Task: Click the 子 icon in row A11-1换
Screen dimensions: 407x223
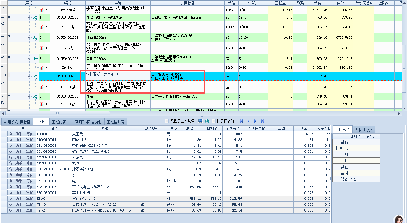Action: [41, 27]
